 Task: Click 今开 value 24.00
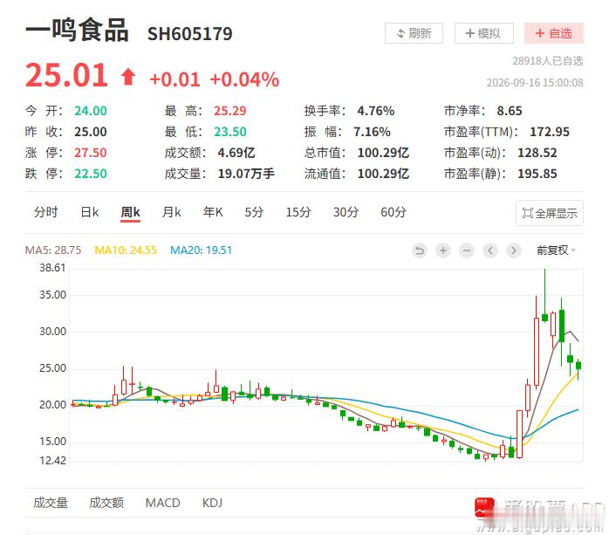(x=91, y=111)
